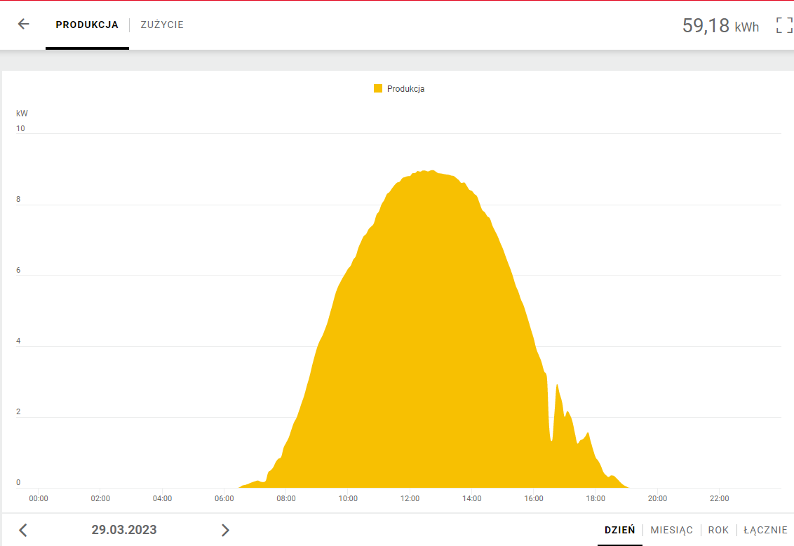Screen dimensions: 794x546
Task: Click the 16:00 x-axis label
Action: 534,498
